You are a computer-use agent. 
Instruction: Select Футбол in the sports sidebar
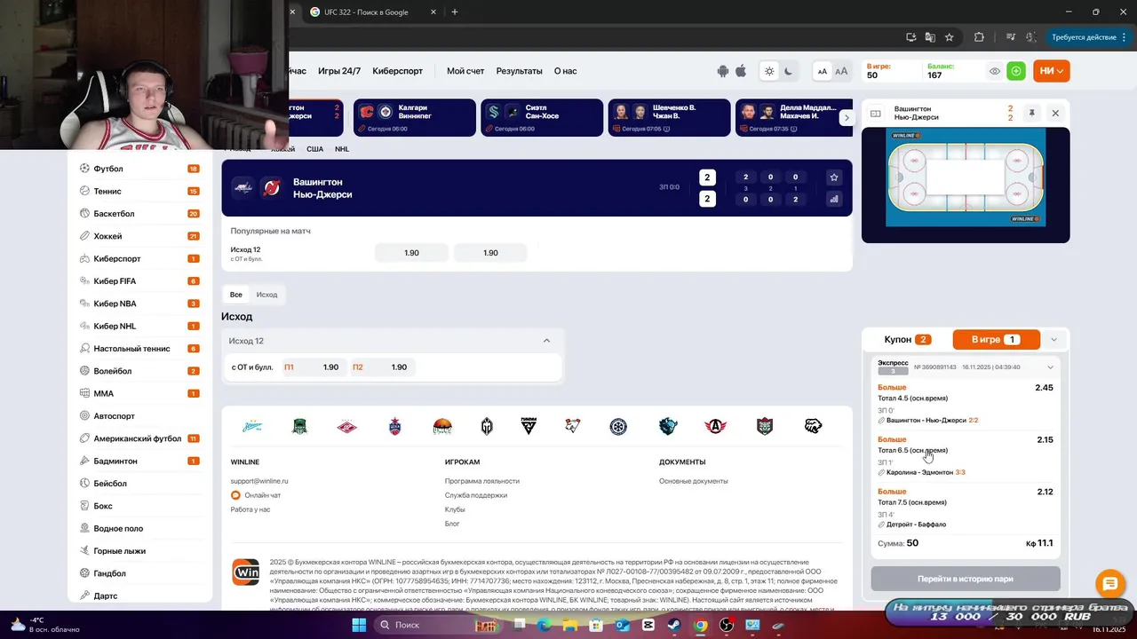(x=139, y=169)
